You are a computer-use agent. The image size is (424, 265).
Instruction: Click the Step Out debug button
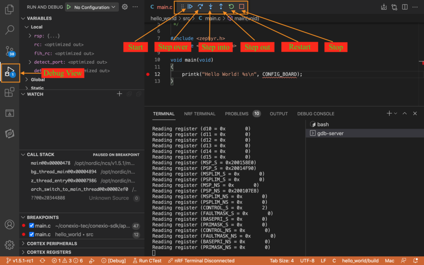(221, 7)
